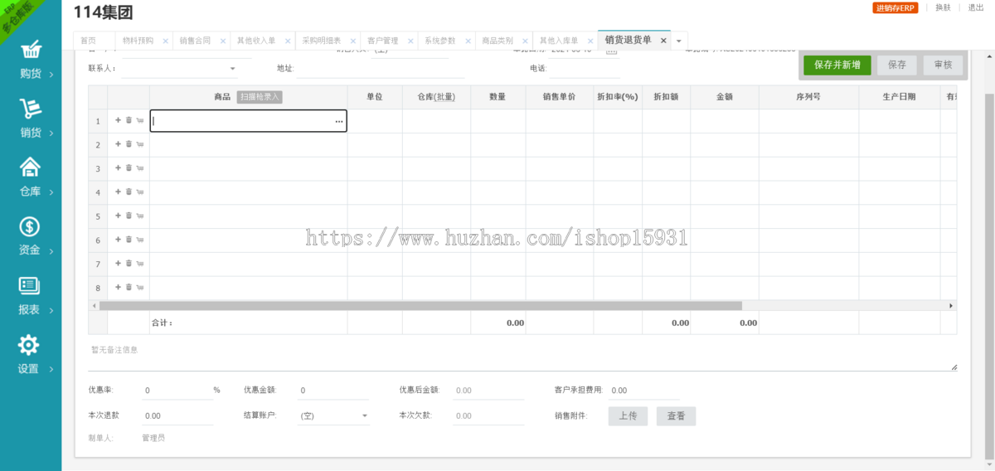Add a row via plus icon in row 4

(x=118, y=192)
